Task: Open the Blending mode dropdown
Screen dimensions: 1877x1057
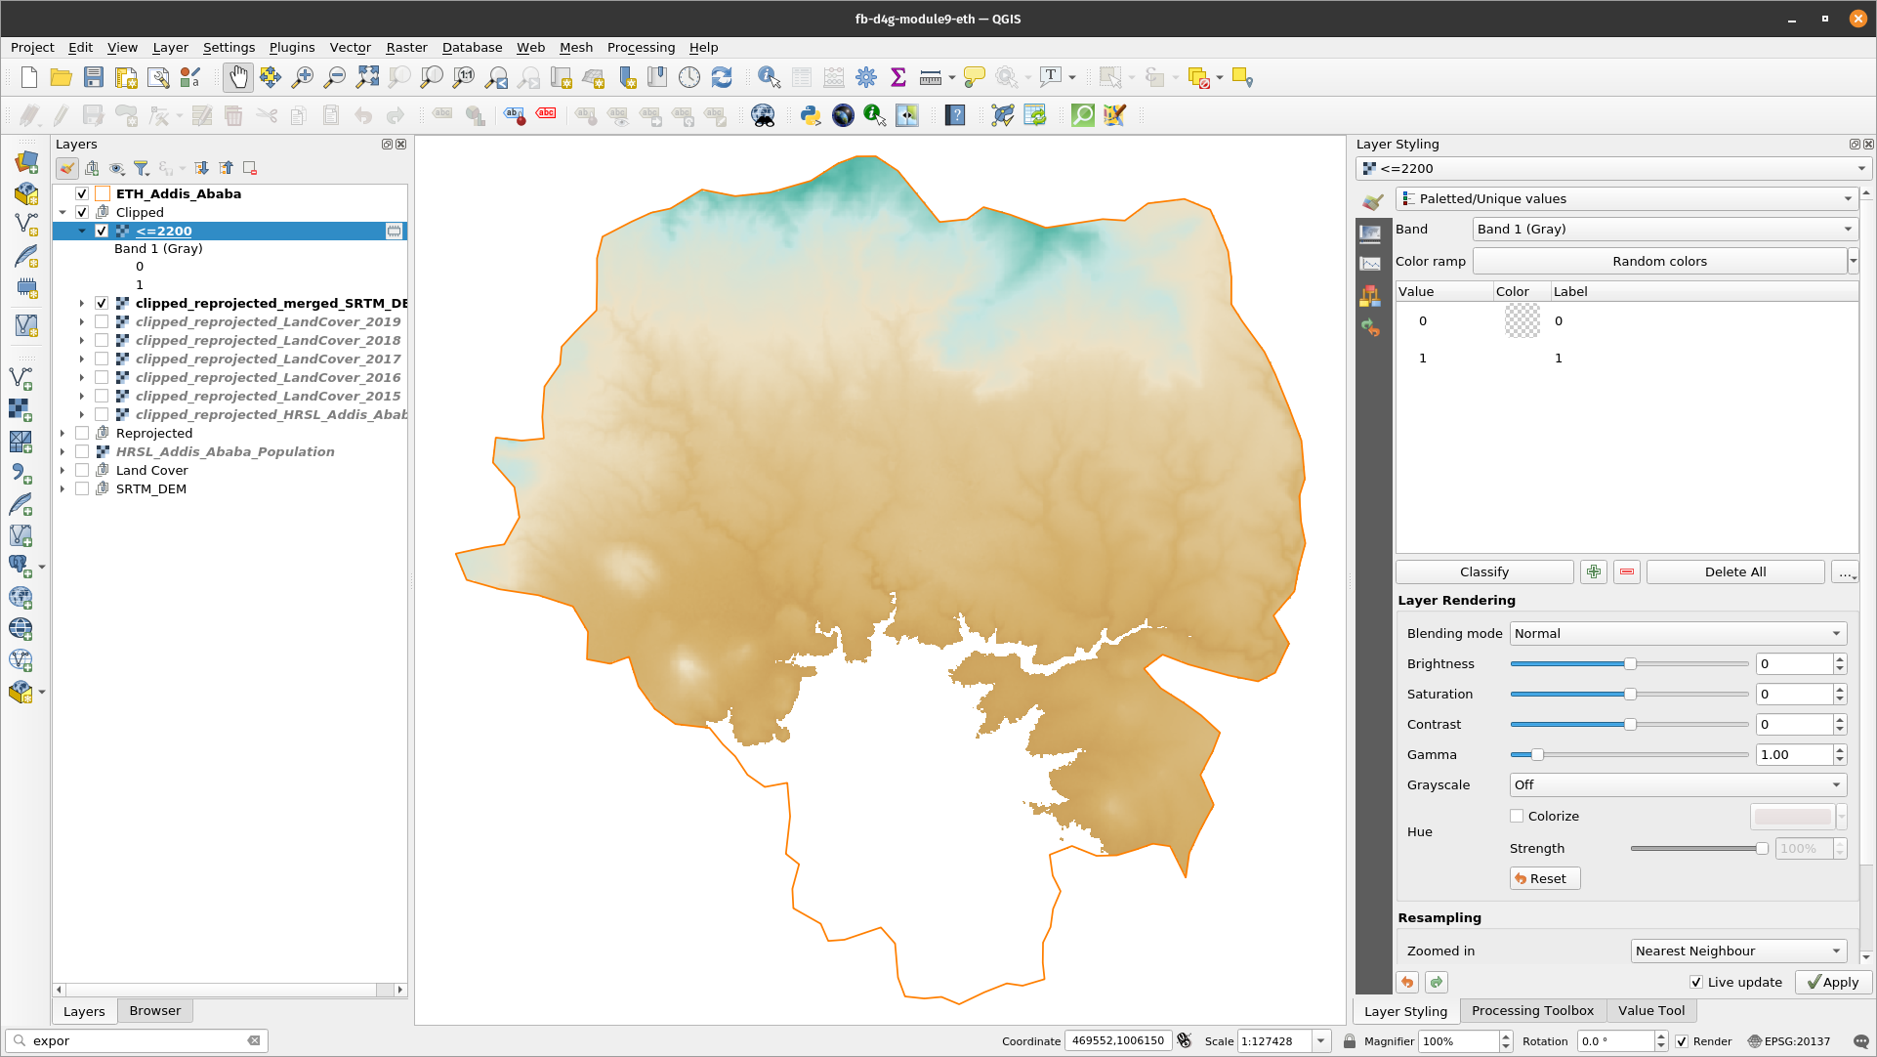Action: coord(1677,633)
